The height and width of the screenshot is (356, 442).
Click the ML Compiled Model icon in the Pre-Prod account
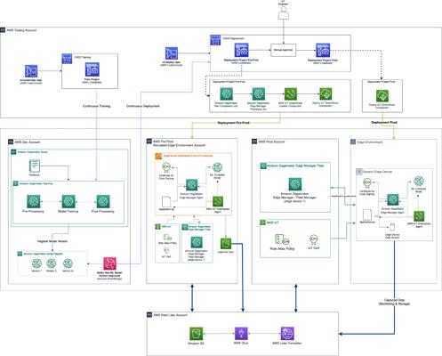pos(217,167)
